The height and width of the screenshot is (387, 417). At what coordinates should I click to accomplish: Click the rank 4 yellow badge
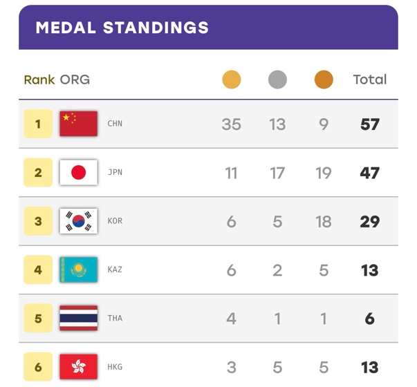[x=38, y=270]
